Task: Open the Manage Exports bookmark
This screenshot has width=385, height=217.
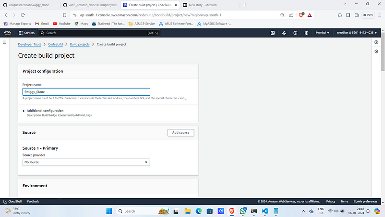Action: point(17,24)
